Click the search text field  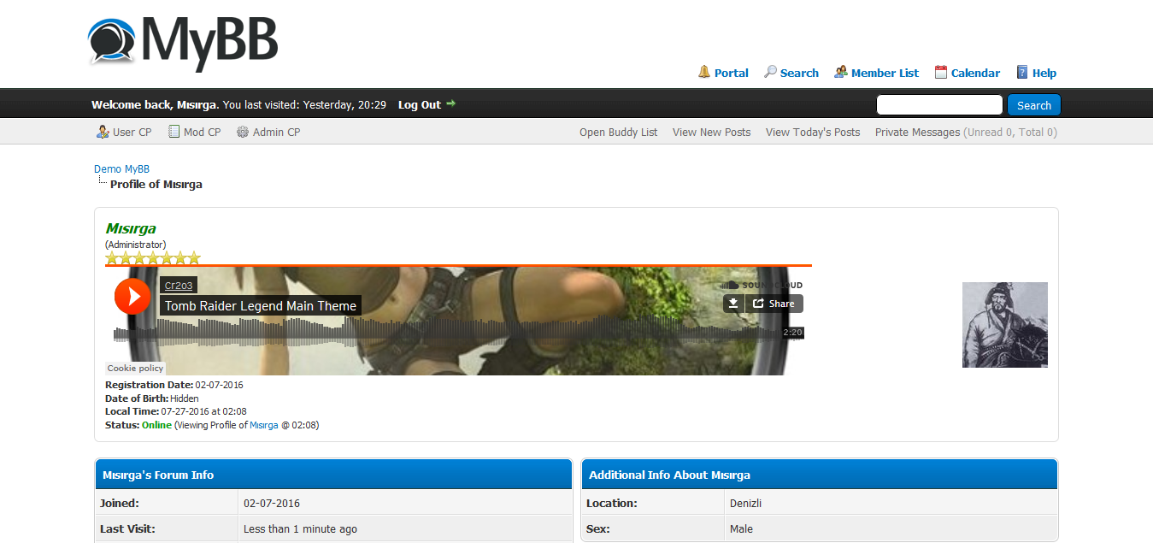pos(939,105)
